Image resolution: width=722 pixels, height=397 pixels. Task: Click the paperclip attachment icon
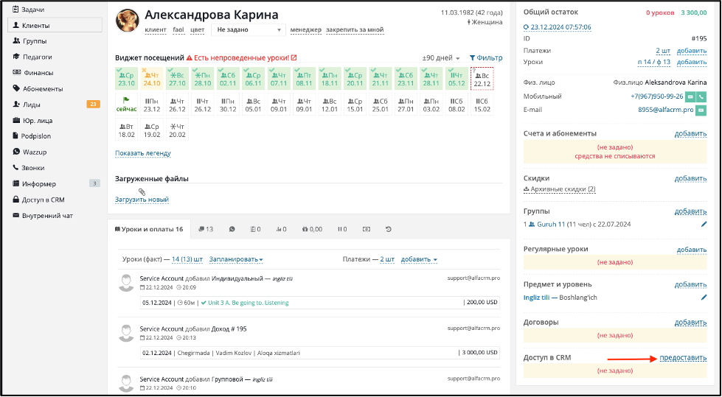(x=142, y=192)
